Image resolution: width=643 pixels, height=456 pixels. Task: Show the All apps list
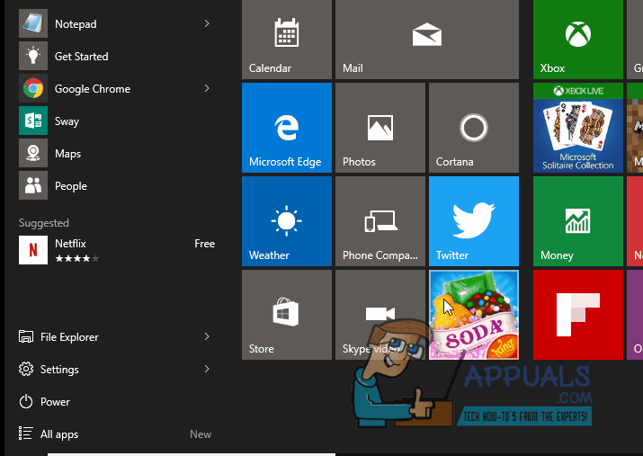(x=59, y=434)
